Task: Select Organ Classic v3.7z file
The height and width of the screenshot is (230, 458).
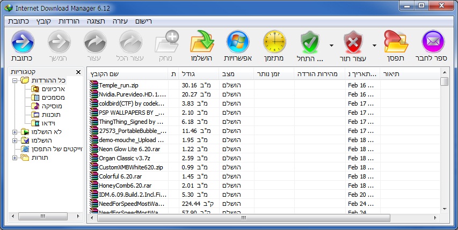Action: coord(264,158)
